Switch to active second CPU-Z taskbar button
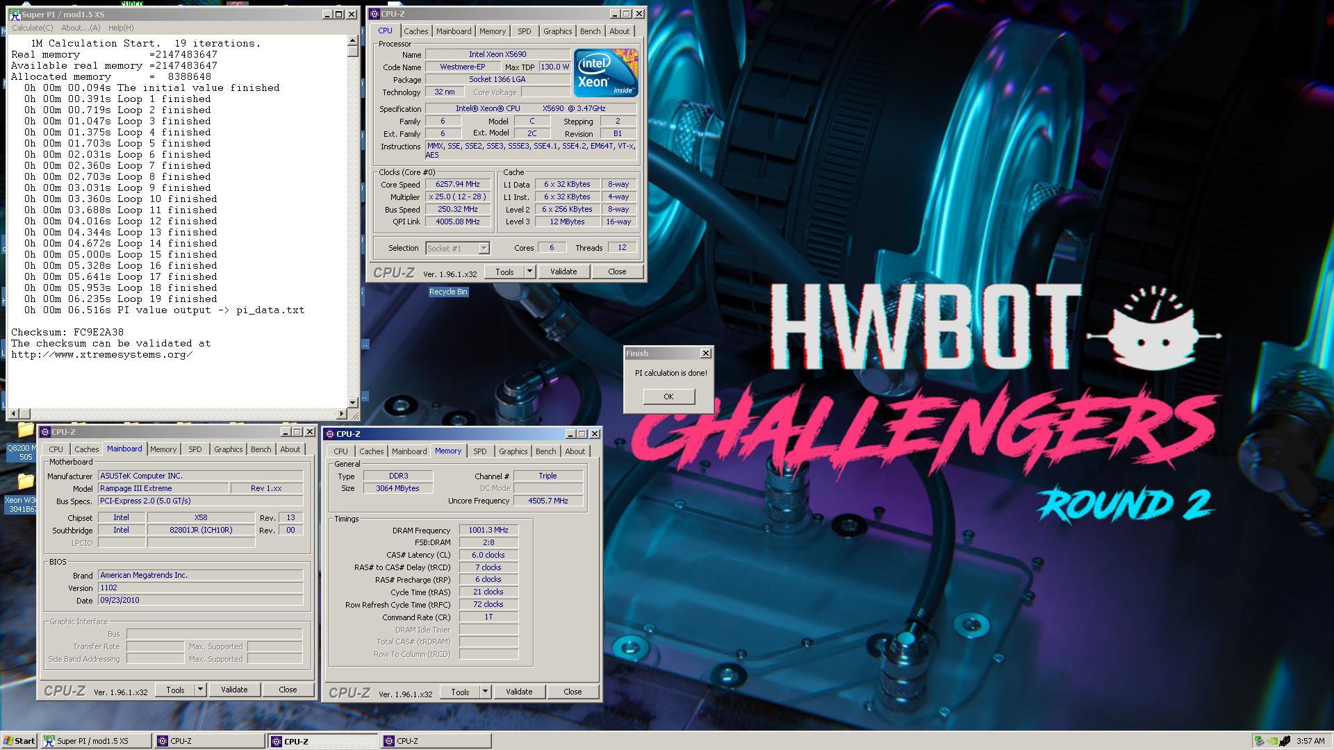 (x=323, y=741)
